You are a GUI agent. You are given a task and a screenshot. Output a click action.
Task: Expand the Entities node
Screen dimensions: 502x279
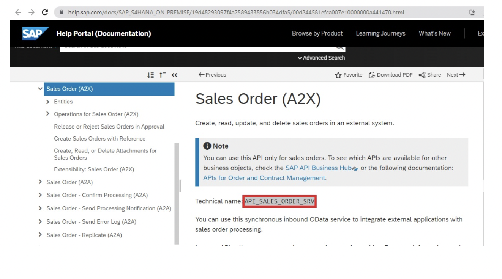pyautogui.click(x=48, y=102)
